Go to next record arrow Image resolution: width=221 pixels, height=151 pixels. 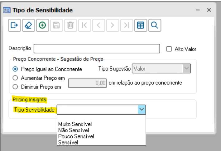point(113,26)
